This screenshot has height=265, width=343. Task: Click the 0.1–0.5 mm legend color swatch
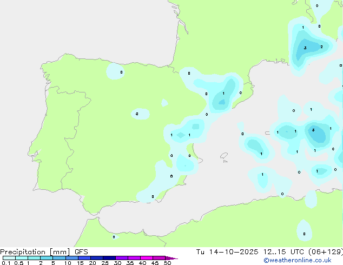click(x=9, y=258)
